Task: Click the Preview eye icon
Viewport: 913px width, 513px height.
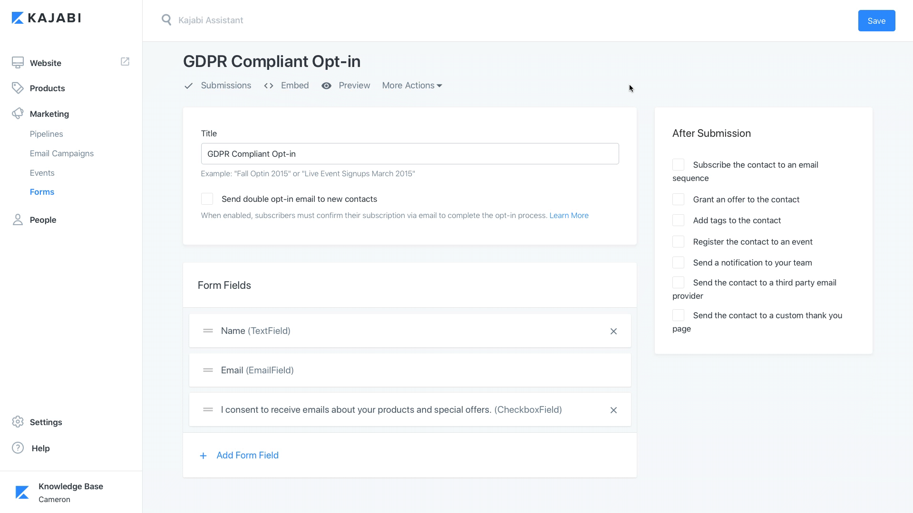Action: pos(326,85)
